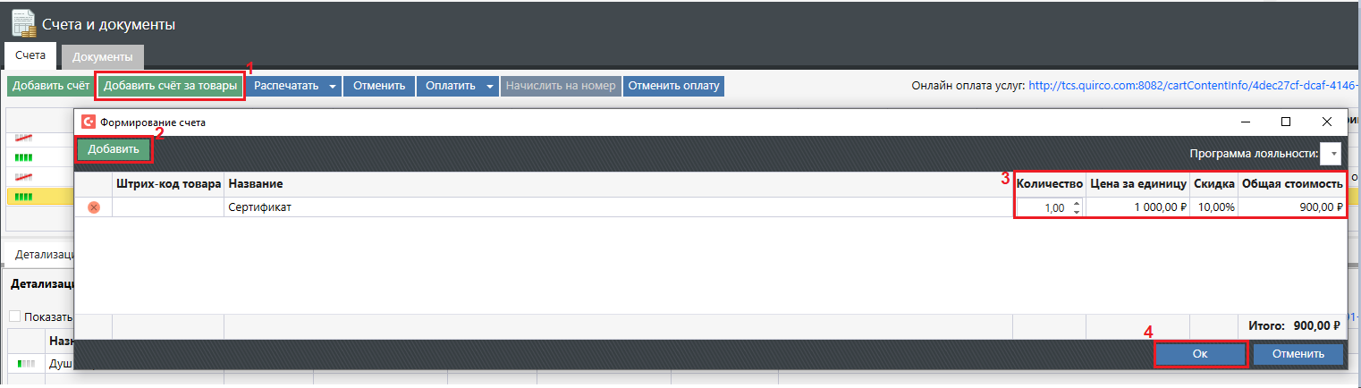Expand the Оплатить dropdown arrow
The width and height of the screenshot is (1361, 388).
(490, 87)
